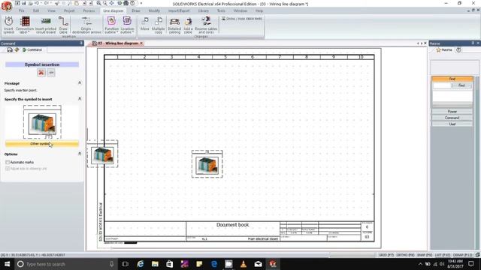Toggle LWT (F10) in status bar
The width and height of the screenshot is (481, 270).
[443, 255]
